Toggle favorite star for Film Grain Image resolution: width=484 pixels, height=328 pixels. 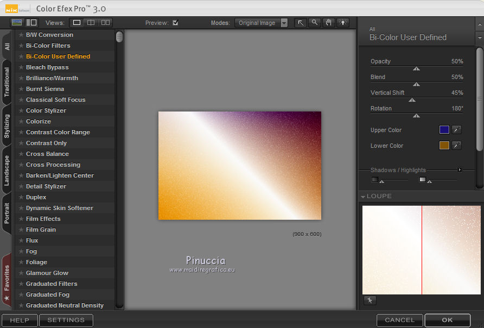(x=21, y=229)
